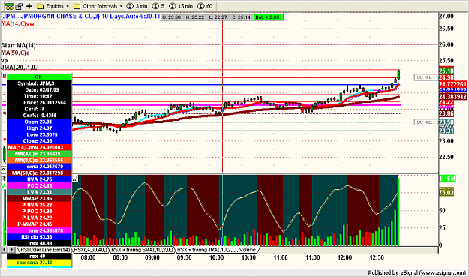This screenshot has width=469, height=277.
Task: Click the latest green candlestick on chart
Action: pos(398,74)
